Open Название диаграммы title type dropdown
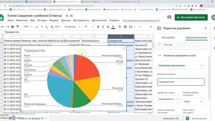Viewport: 215px width, 121px height. 181,66
